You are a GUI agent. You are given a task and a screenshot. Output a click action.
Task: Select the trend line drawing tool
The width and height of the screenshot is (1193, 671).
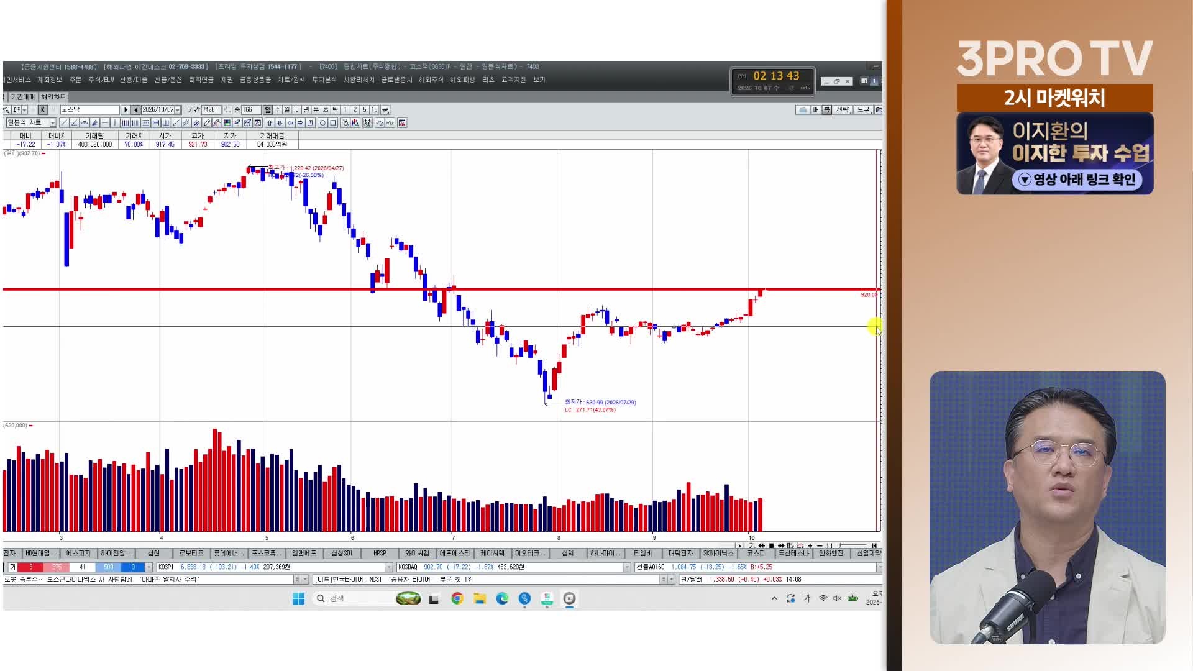click(64, 123)
